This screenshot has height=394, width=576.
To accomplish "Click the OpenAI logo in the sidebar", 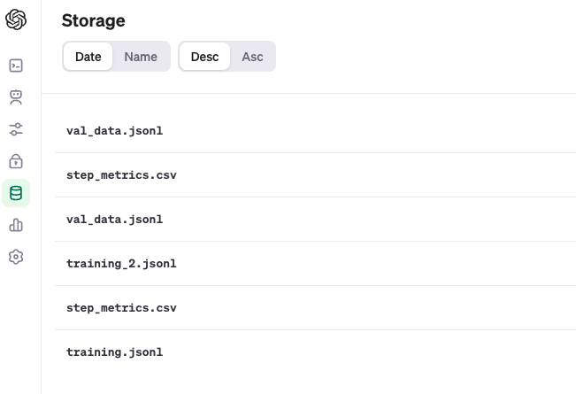I will 16,19.
